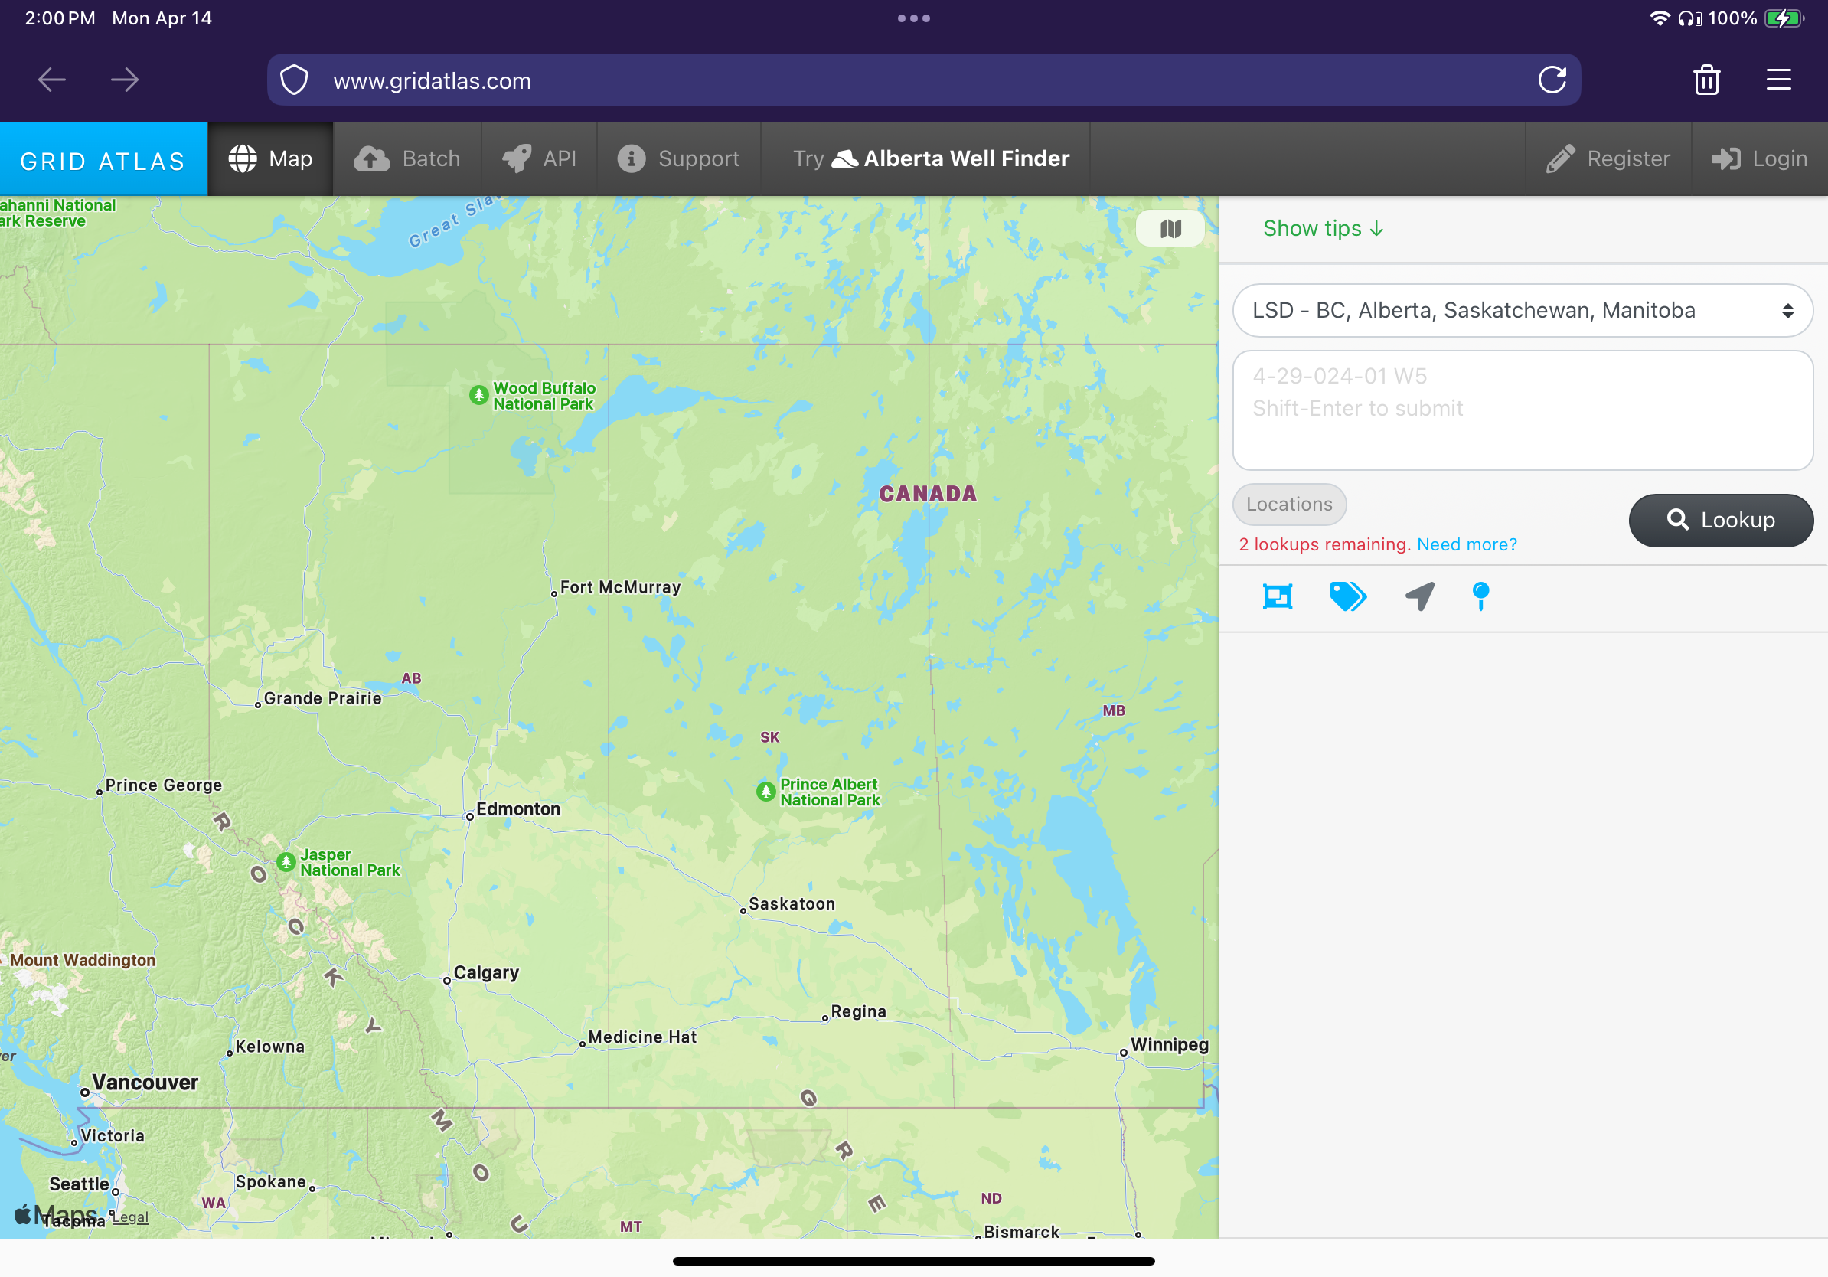Click the Medicine Hat label on map
This screenshot has height=1277, width=1828.
tap(641, 1037)
